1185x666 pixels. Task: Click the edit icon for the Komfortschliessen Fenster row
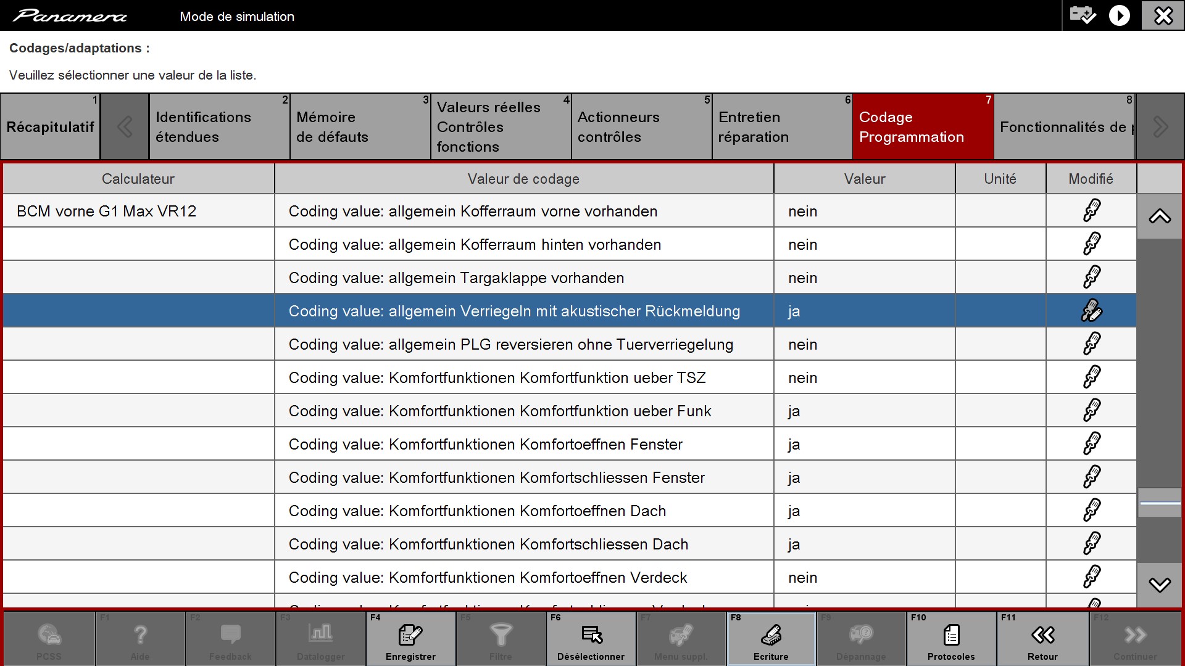point(1091,477)
